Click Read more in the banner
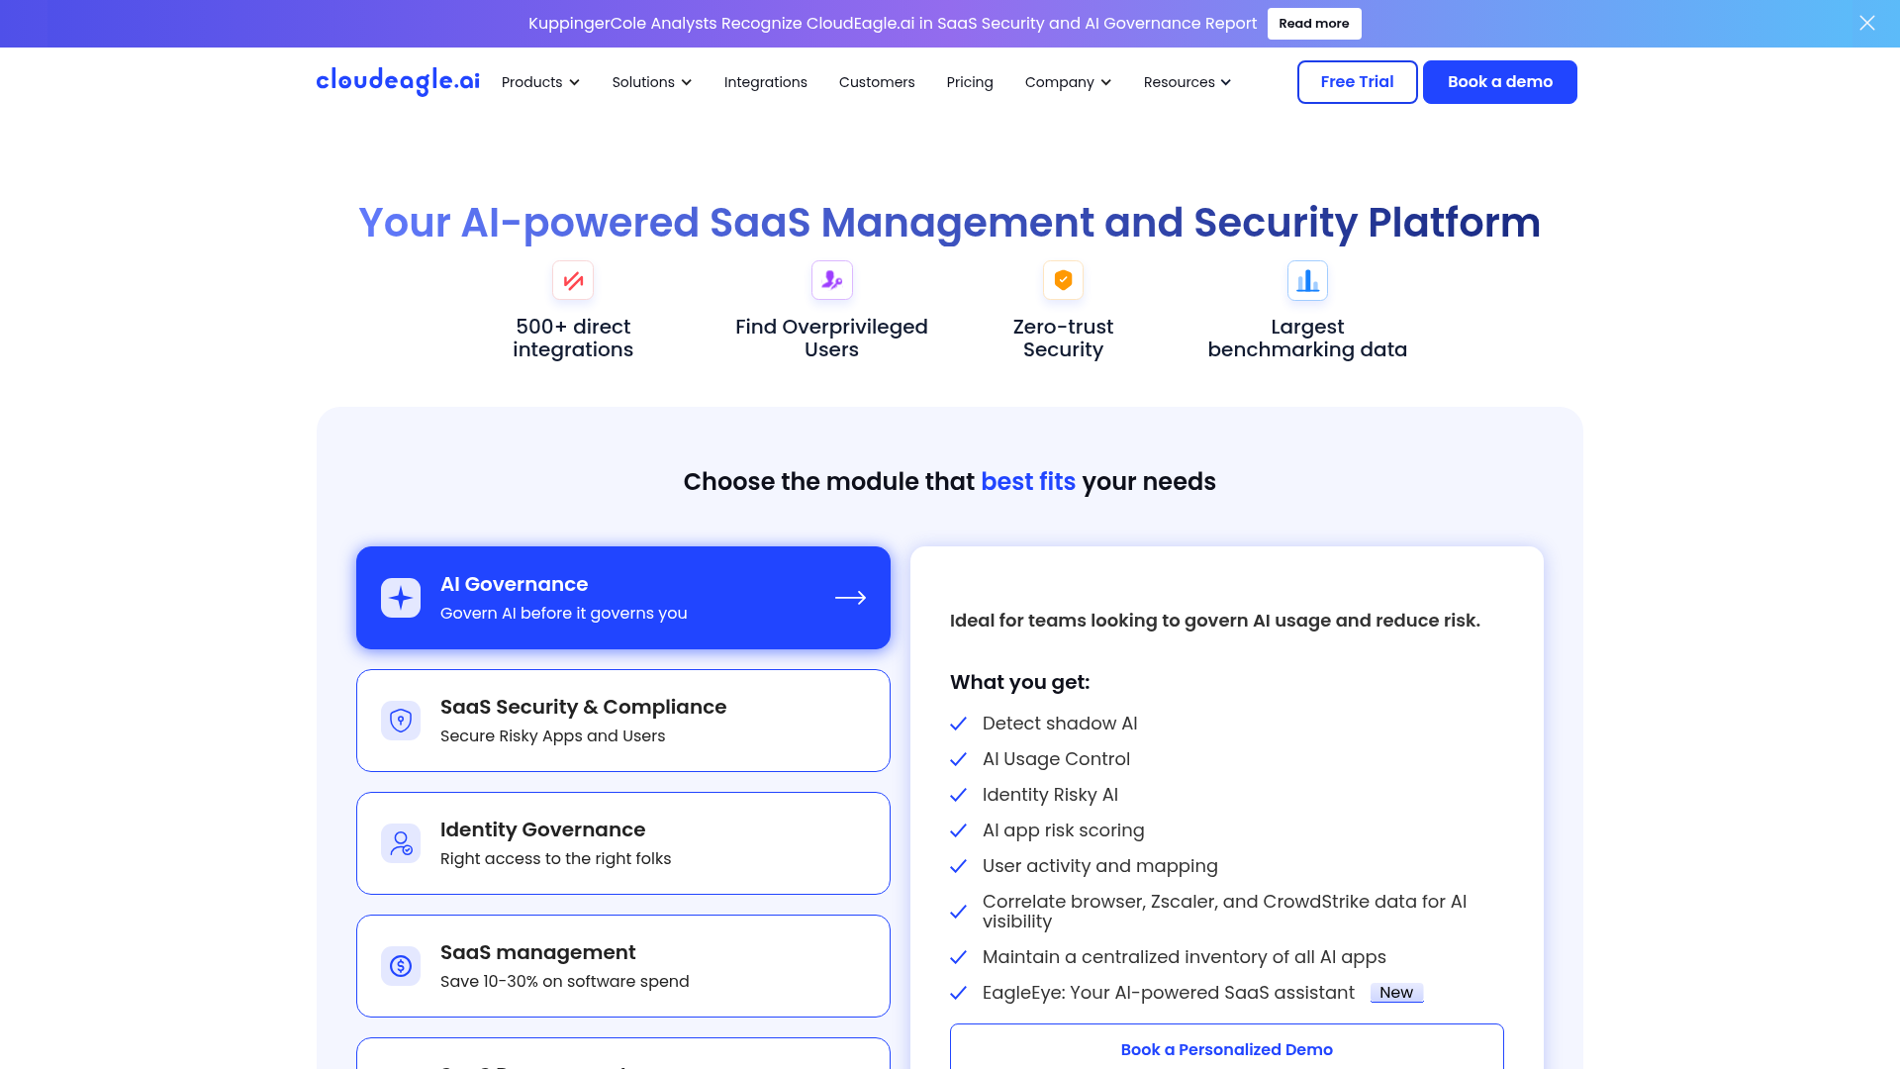The width and height of the screenshot is (1900, 1069). [1313, 23]
